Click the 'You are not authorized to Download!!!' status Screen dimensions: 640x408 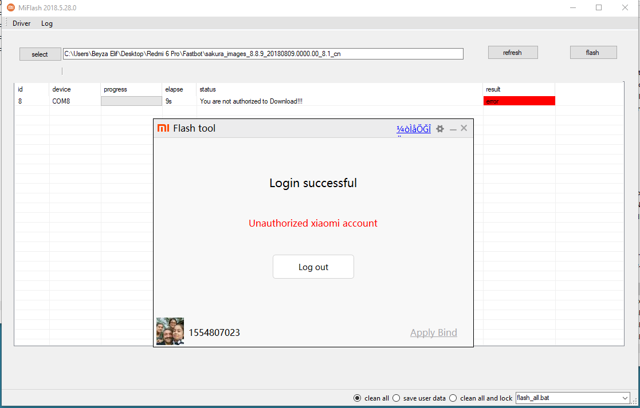(x=251, y=101)
